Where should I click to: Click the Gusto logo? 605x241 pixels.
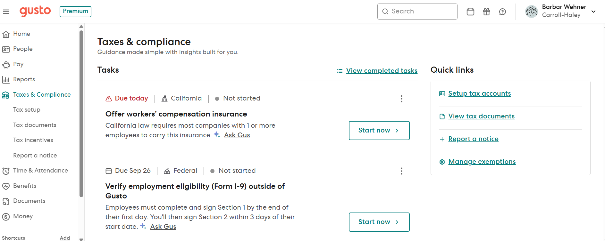(35, 11)
